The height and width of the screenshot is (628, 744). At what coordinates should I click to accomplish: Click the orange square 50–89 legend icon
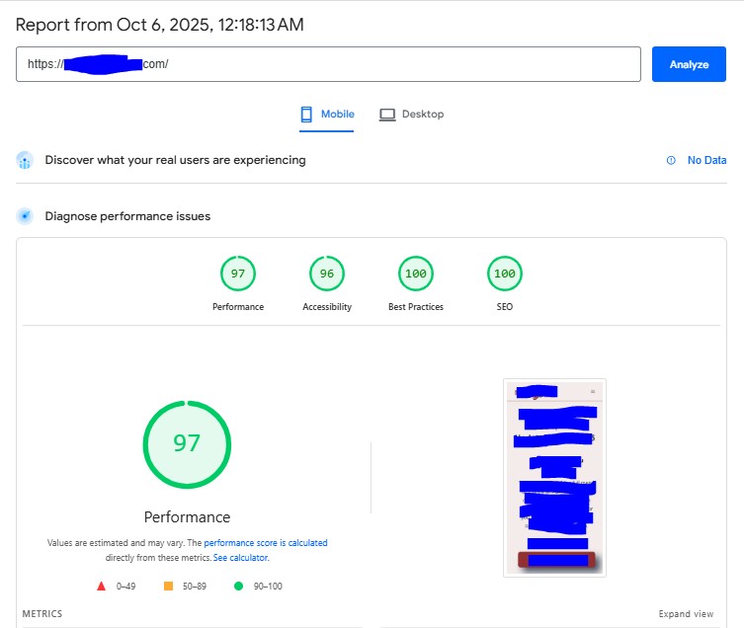168,586
